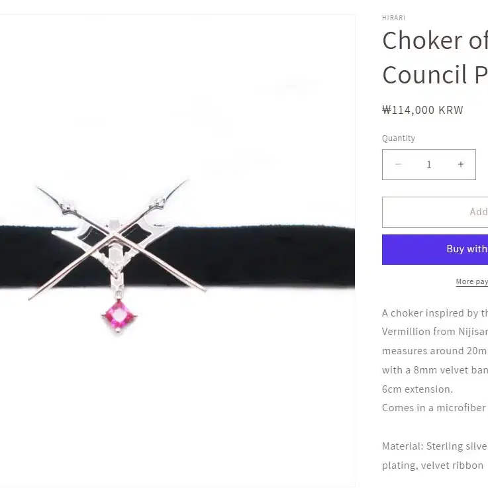The width and height of the screenshot is (488, 488).
Task: Click the pink gemstone on the pendant
Action: [x=119, y=316]
